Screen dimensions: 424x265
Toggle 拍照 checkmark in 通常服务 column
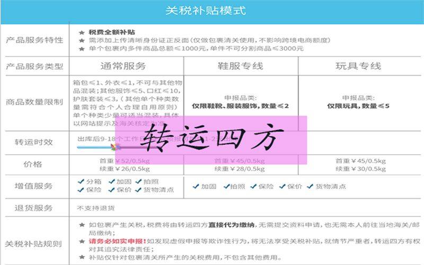click(138, 181)
